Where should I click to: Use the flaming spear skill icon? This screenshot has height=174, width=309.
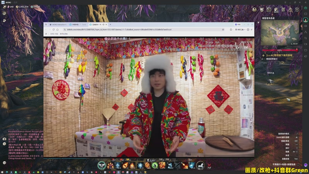click(x=185, y=165)
